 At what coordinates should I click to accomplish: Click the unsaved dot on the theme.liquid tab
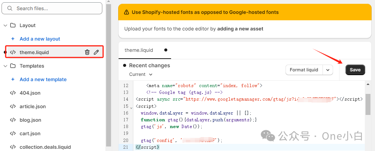(166, 50)
